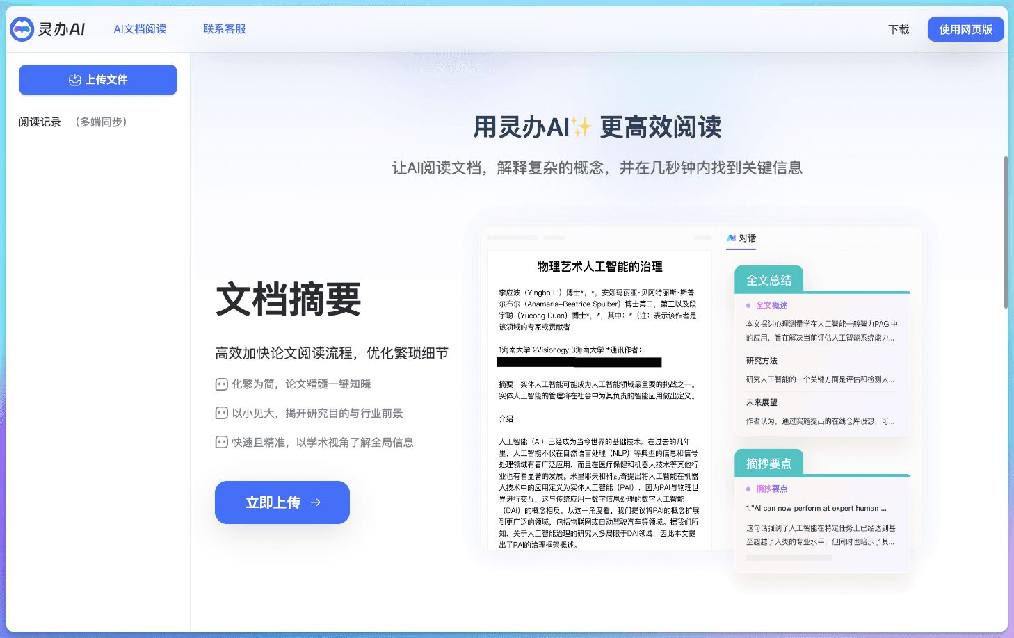1014x638 pixels.
Task: Click the headline 用灵办AI 更高效阅读
Action: (x=597, y=127)
